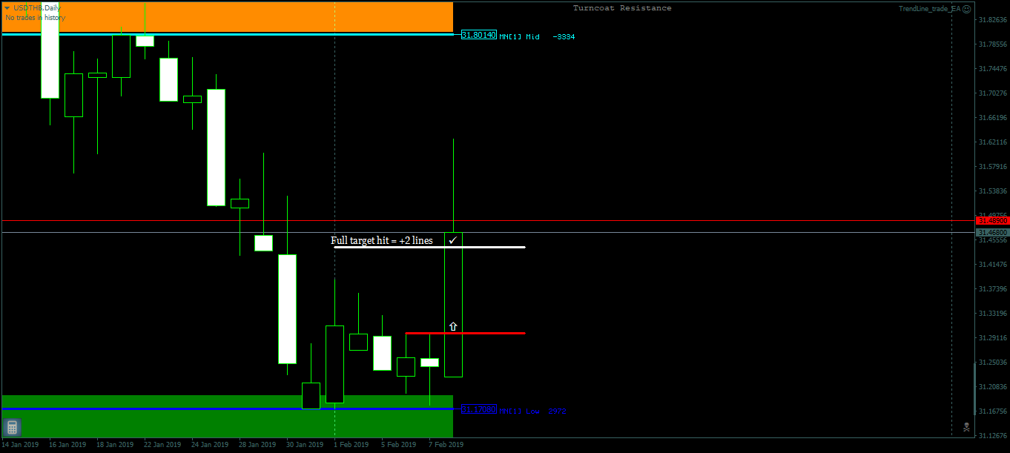Click the MM[1] Low 31.17090 price label
1010x453 pixels.
479,410
